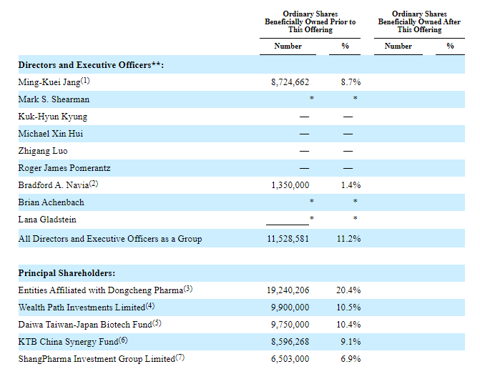Click 'All Directors and Executive Officers as a Group'
The image size is (480, 369).
110,239
